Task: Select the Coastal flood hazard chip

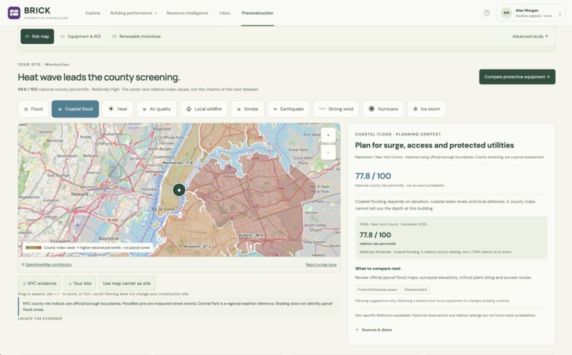Action: [x=75, y=109]
